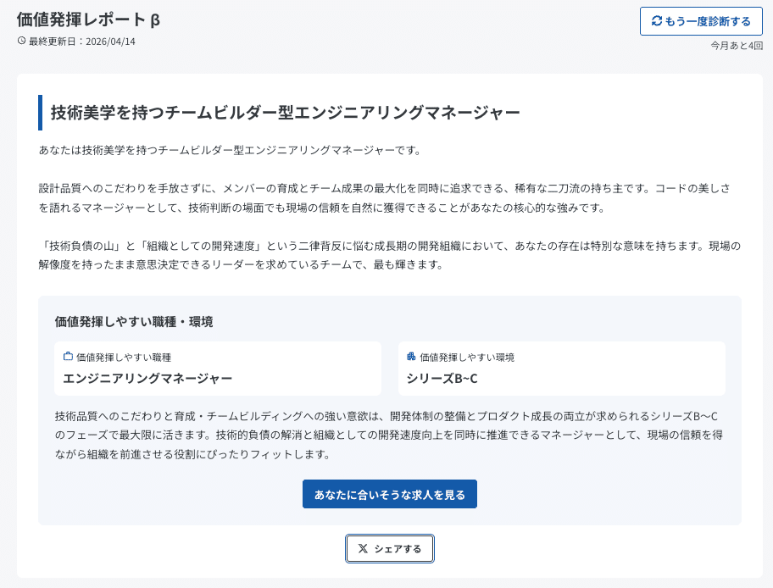The image size is (773, 588).
Task: Click the blue accent bar beside the heading
Action: coord(40,113)
